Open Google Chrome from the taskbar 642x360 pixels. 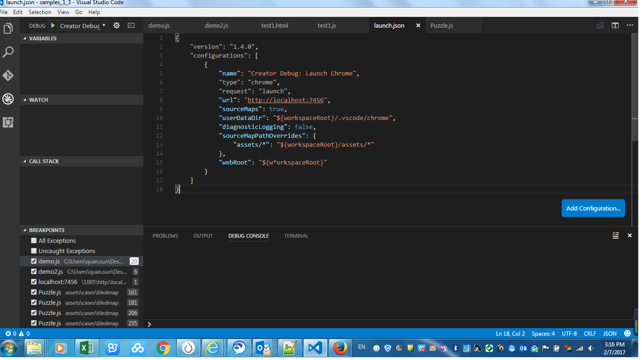(163, 348)
